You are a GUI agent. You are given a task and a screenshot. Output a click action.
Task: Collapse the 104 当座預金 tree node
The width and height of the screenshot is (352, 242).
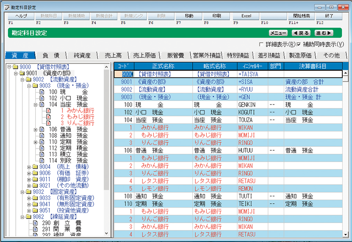coord(36,104)
